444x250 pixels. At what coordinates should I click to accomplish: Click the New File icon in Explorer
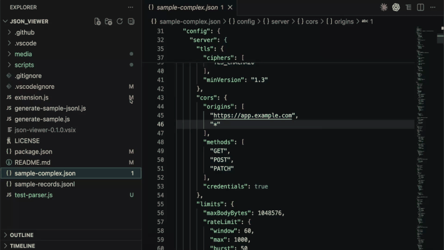tap(97, 22)
